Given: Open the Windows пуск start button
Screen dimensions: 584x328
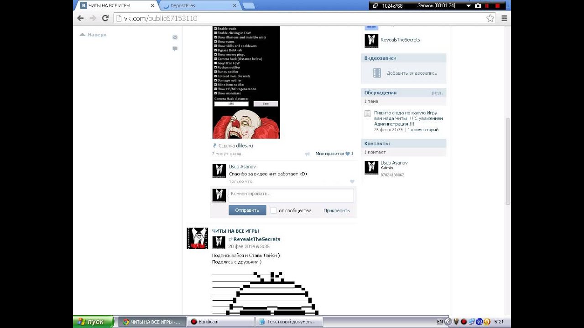Looking at the screenshot, I should (94, 322).
